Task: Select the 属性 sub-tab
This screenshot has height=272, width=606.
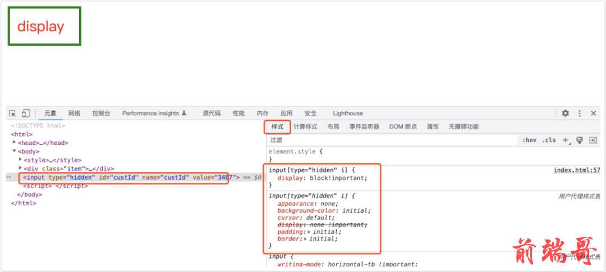Action: 433,126
